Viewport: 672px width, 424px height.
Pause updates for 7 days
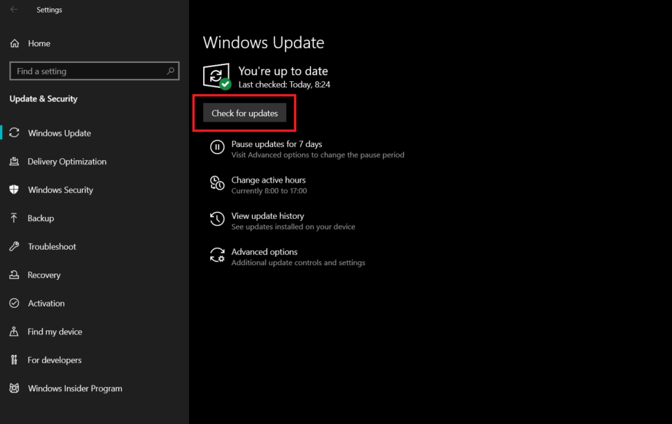[276, 144]
